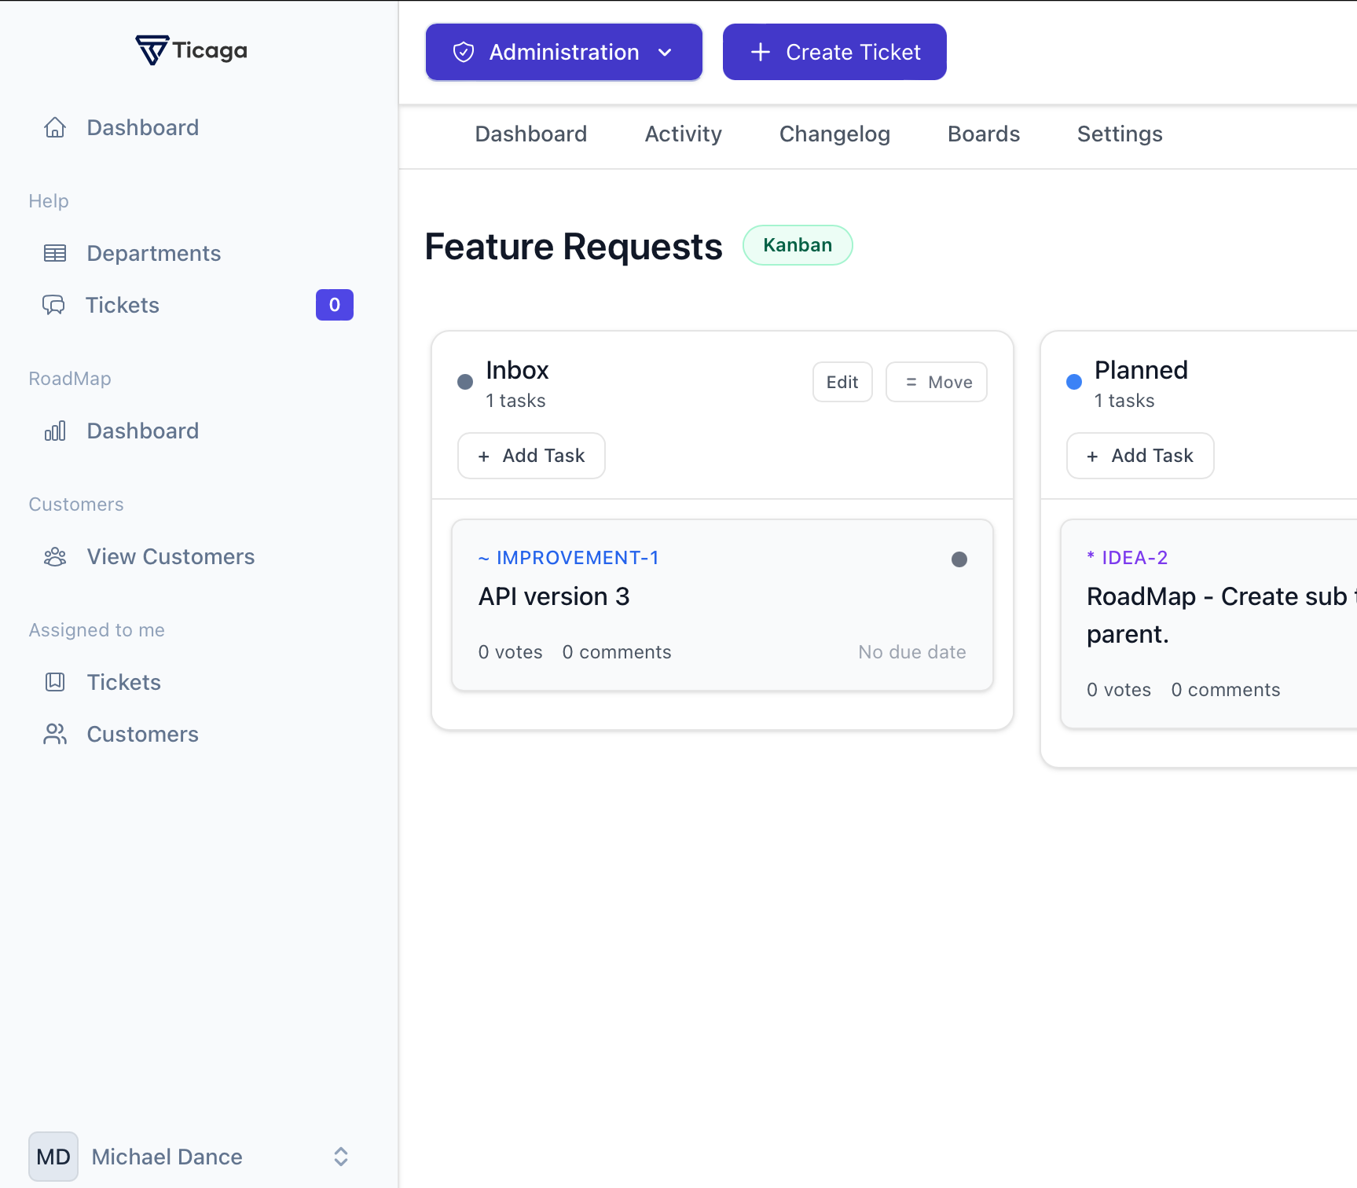Click the Move button for Inbox

tap(936, 382)
